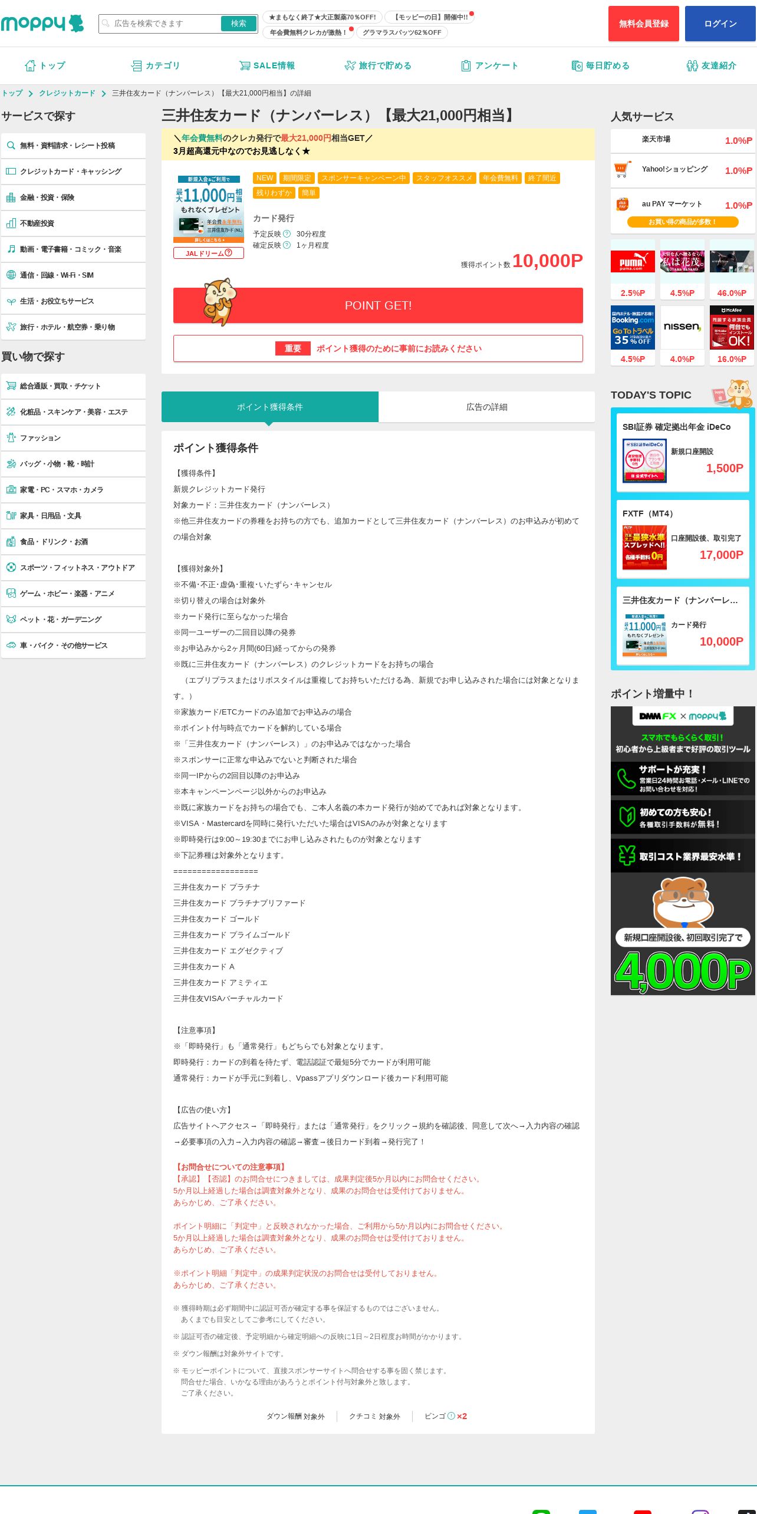Viewport: 757px width, 1514px height.
Task: Switch to the ポイント獲得条件 tab
Action: (x=270, y=407)
